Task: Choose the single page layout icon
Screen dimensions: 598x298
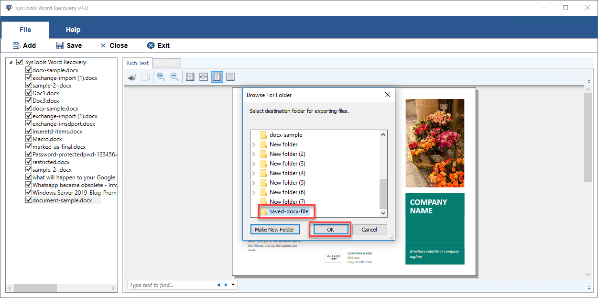Action: (x=217, y=77)
